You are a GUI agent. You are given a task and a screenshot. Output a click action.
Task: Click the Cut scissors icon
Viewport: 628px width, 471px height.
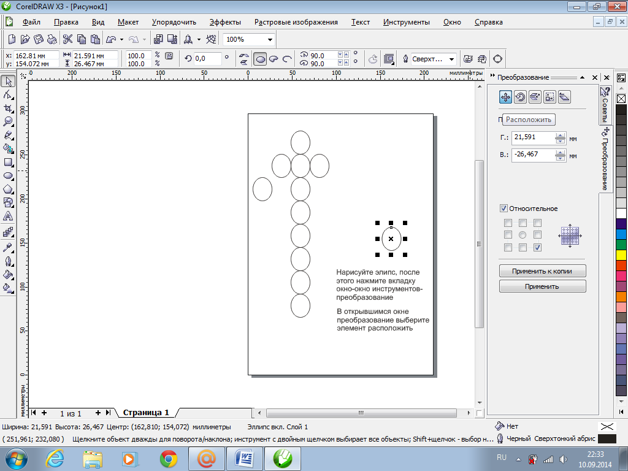(x=67, y=39)
